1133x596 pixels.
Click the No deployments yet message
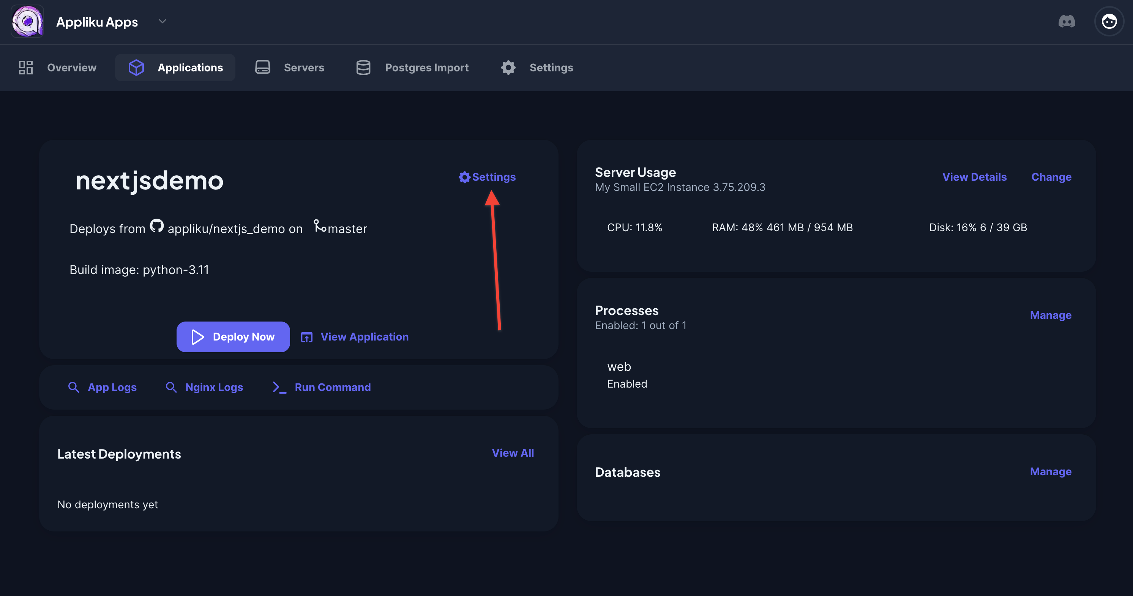[107, 505]
